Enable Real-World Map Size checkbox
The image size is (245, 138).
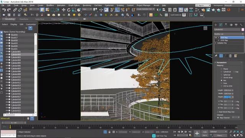[x=218, y=112]
